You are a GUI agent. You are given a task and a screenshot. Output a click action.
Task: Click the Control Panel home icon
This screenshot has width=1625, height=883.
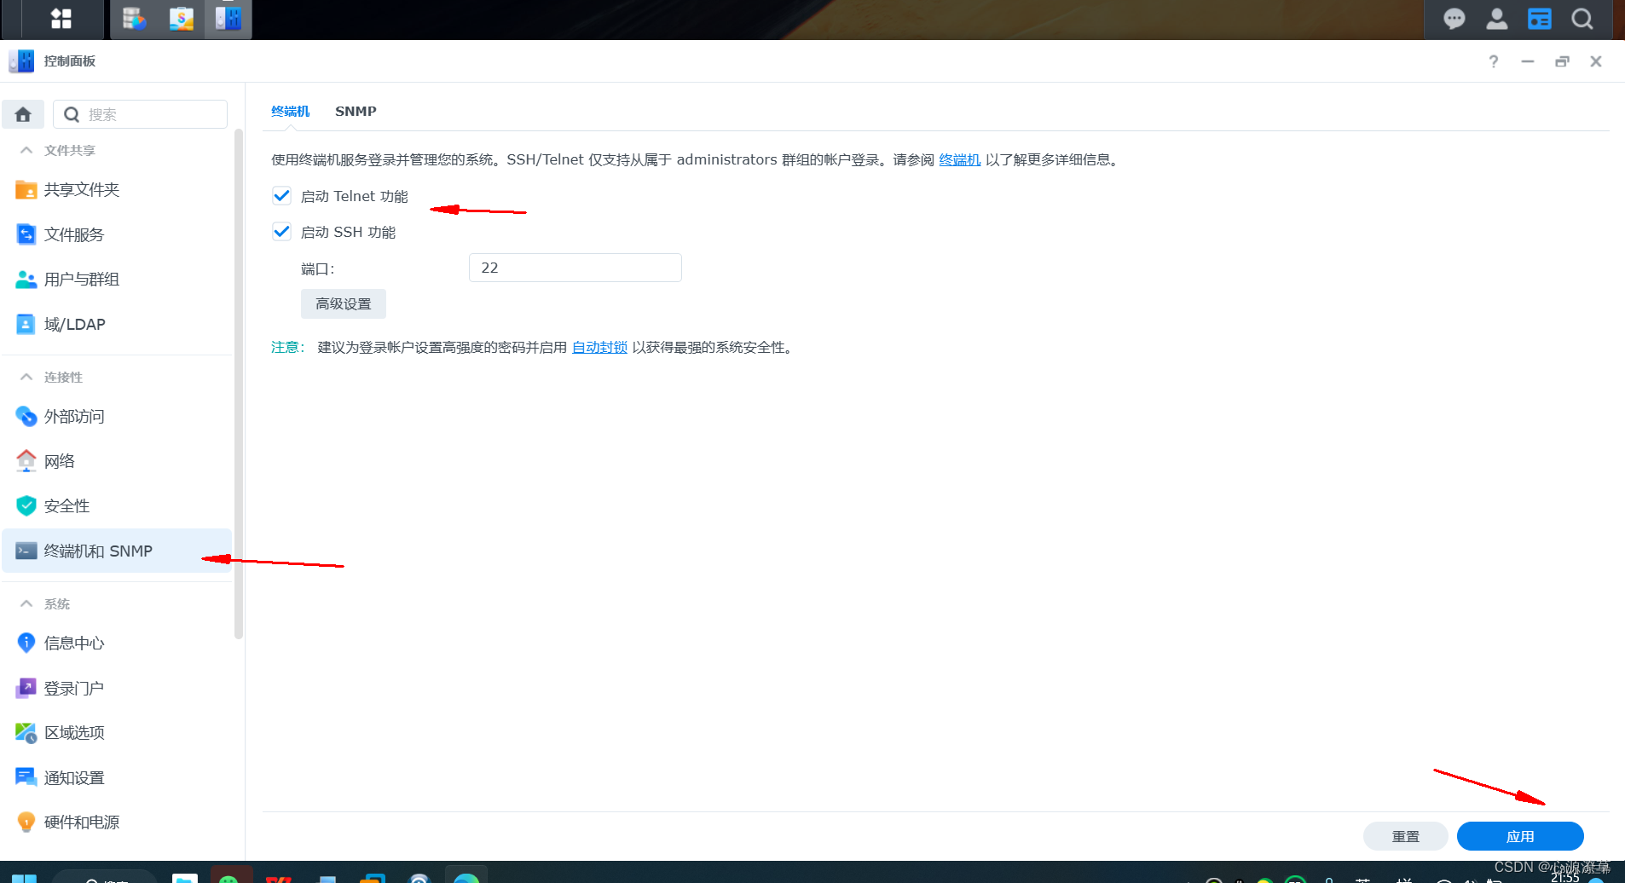tap(23, 113)
